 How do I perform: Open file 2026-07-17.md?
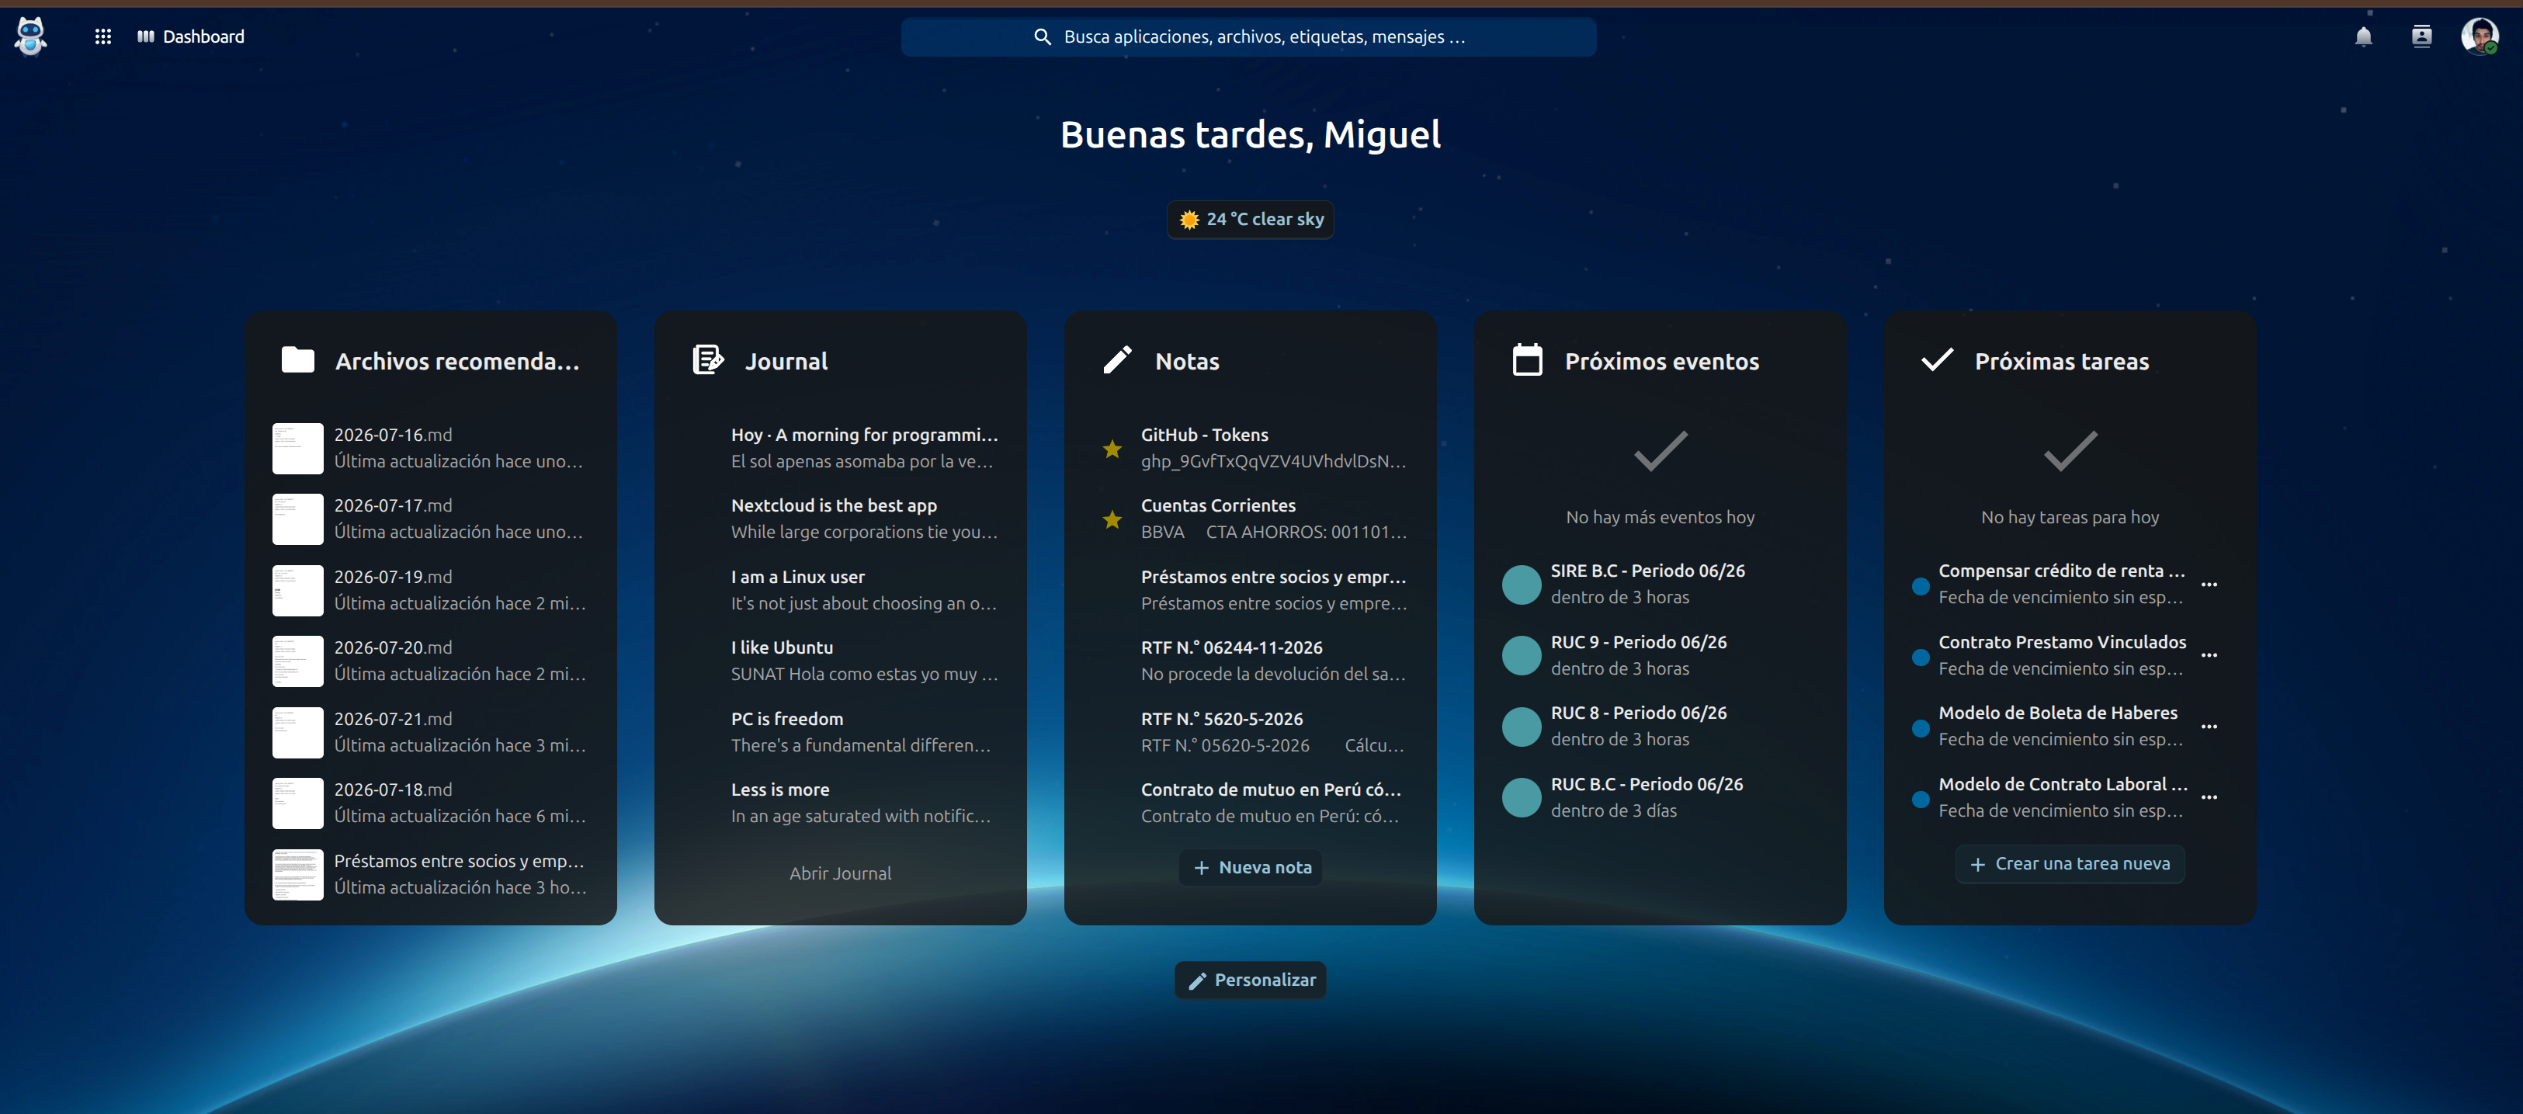point(430,519)
